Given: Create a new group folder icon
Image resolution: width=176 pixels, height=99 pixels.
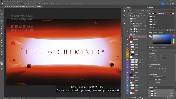Looking at the screenshot, I should point(140,98).
